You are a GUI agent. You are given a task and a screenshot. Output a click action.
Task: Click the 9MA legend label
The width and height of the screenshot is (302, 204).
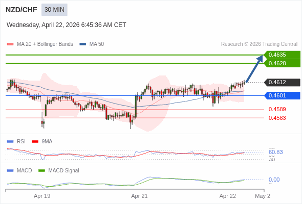47,142
